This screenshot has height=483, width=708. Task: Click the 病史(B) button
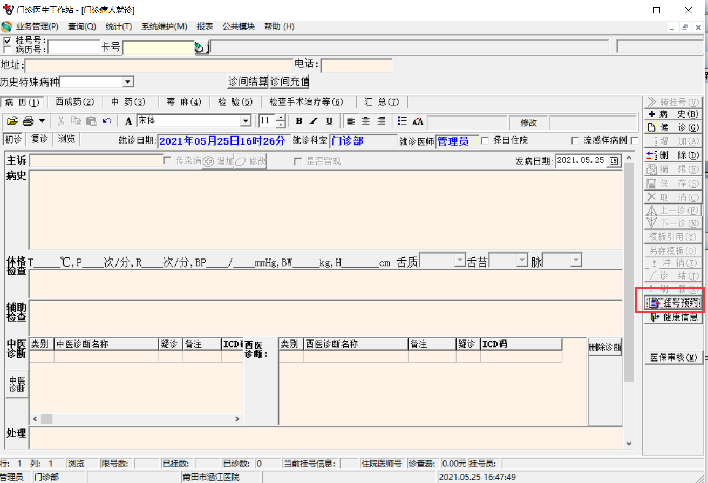pyautogui.click(x=673, y=114)
